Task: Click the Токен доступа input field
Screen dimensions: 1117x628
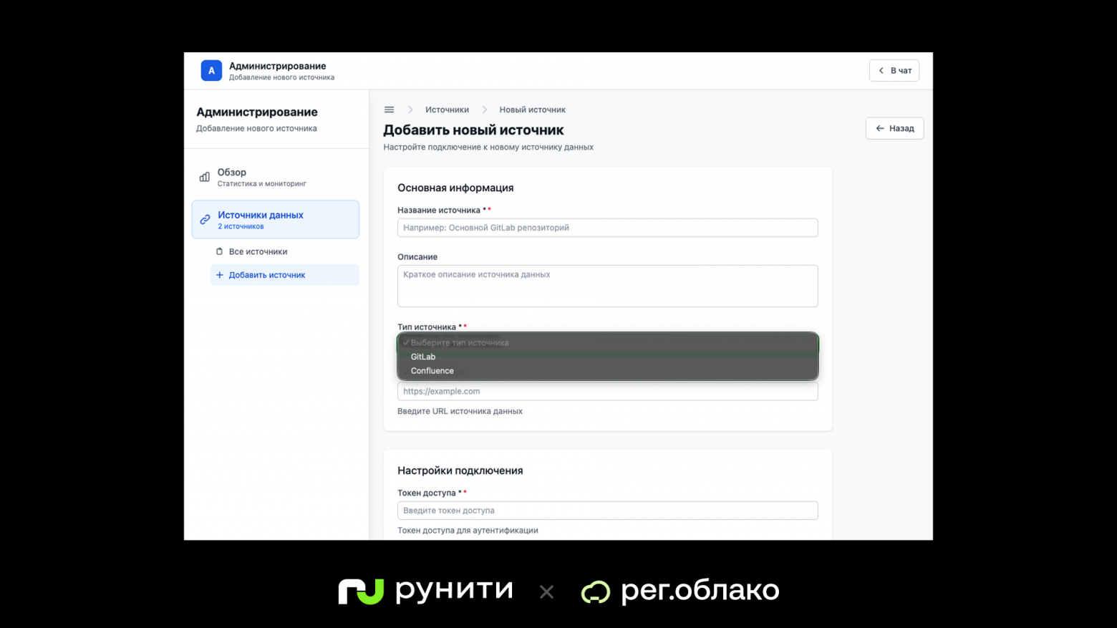Action: pos(607,510)
